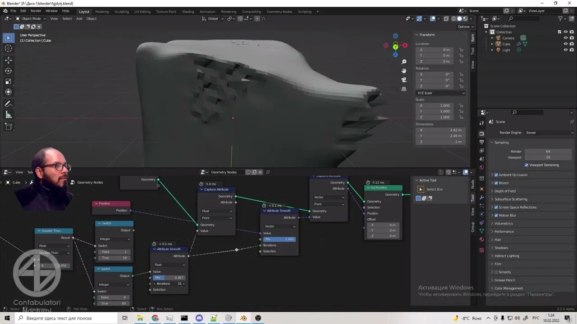The height and width of the screenshot is (324, 577).
Task: Toggle the Bloom checkbox
Action: [x=496, y=183]
